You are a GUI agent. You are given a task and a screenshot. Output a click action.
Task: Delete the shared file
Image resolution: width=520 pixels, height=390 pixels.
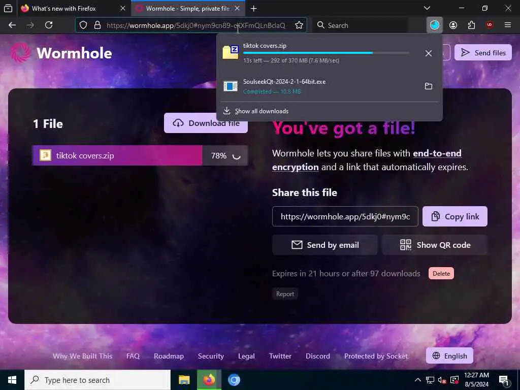(x=441, y=273)
